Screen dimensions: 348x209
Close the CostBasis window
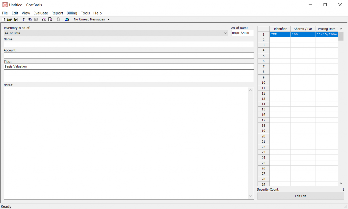[340, 5]
